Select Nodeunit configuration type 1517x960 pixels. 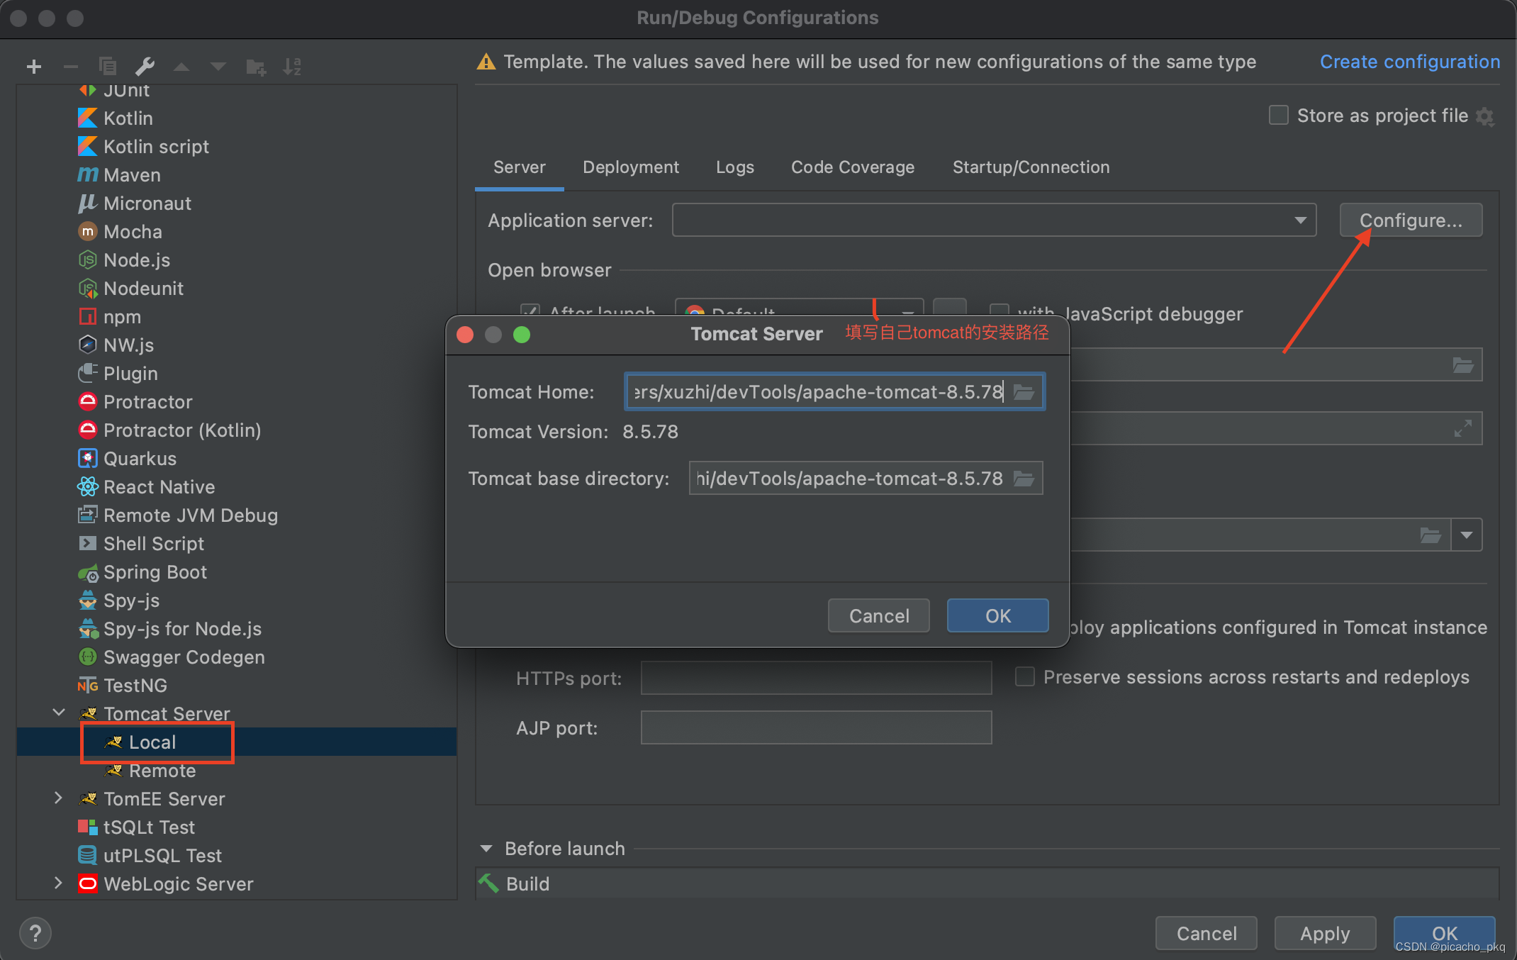143,288
